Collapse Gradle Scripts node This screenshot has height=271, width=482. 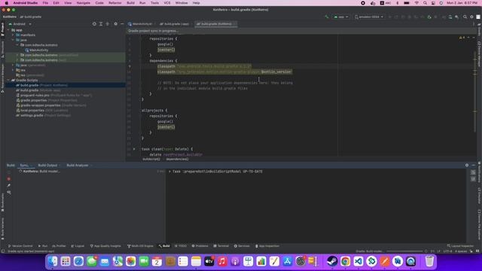(x=8, y=81)
